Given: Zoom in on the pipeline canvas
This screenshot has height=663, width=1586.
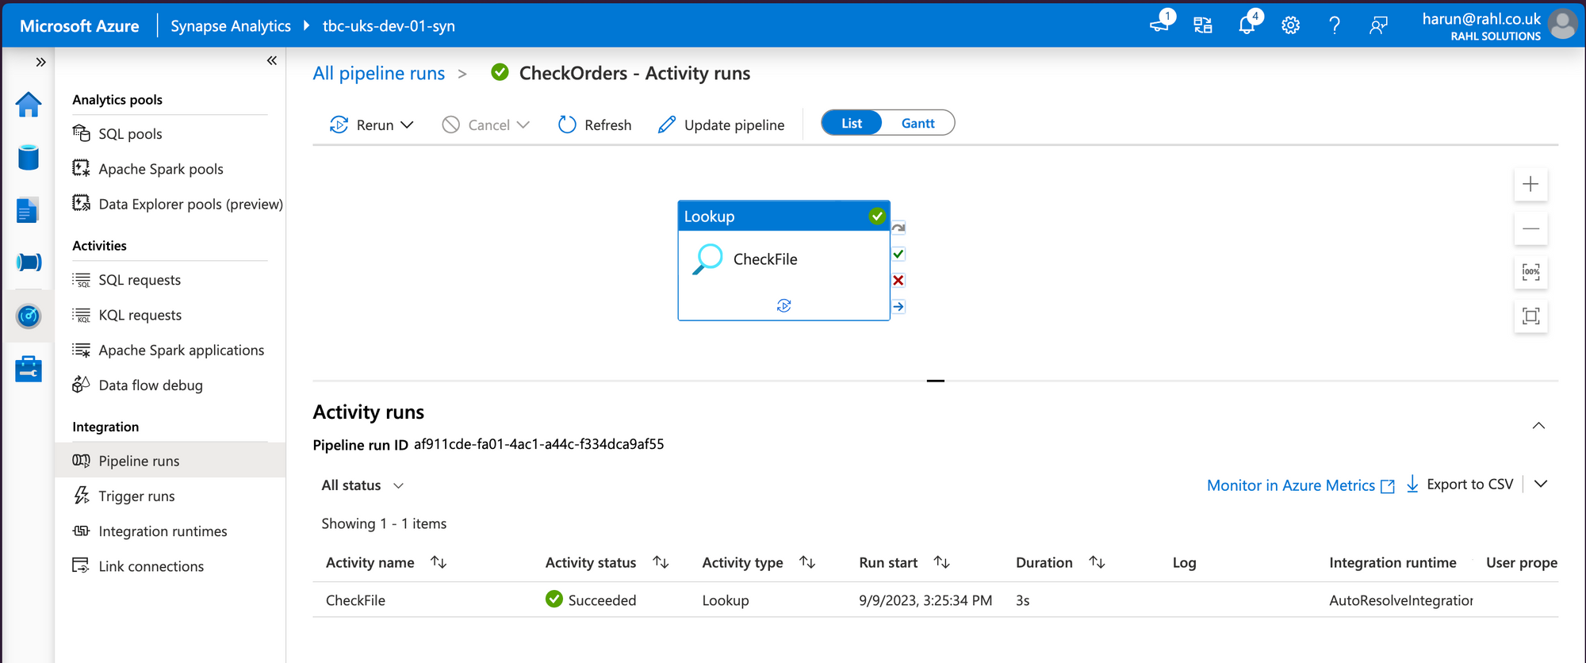Looking at the screenshot, I should point(1530,184).
